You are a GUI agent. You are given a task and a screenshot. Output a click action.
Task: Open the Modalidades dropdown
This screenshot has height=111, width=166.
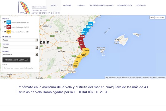click(x=20, y=40)
